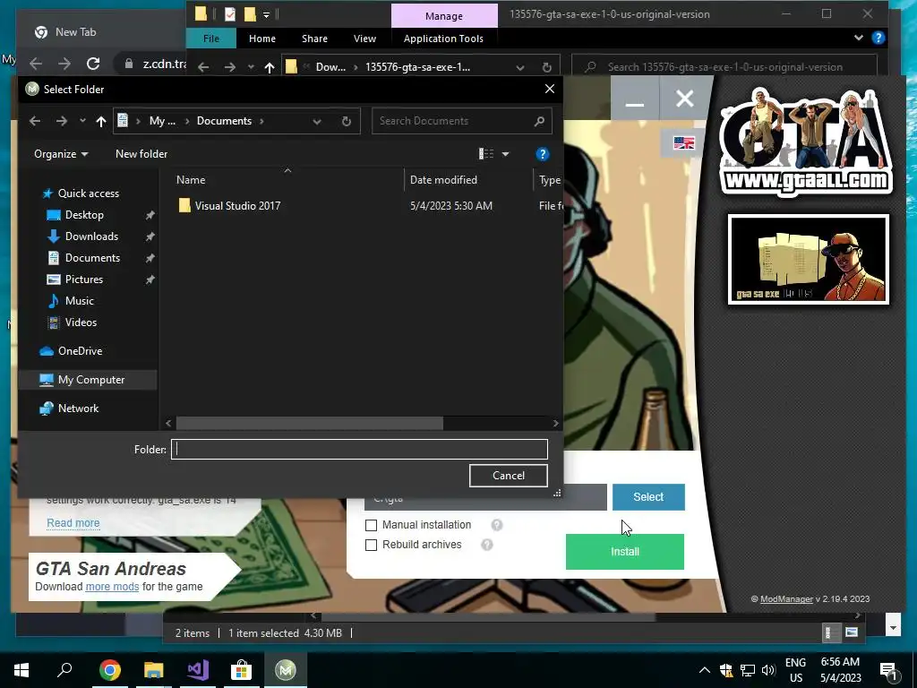917x688 pixels.
Task: Open Documents in sidebar
Action: pos(92,258)
